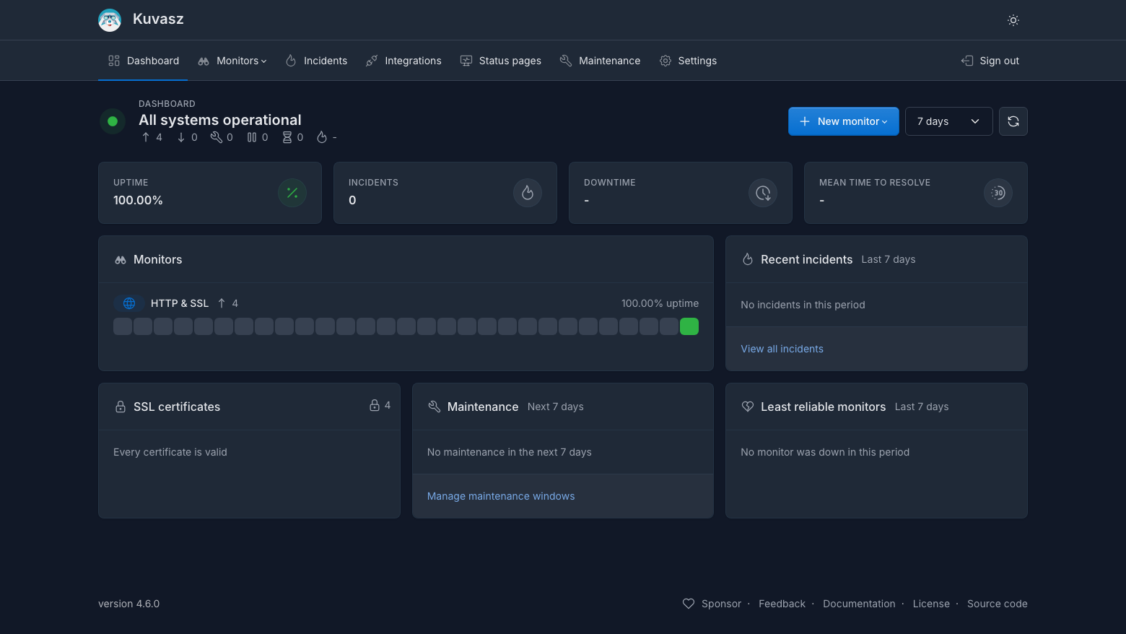Click the Uptime 100.00% value
The height and width of the screenshot is (634, 1126).
pyautogui.click(x=138, y=200)
